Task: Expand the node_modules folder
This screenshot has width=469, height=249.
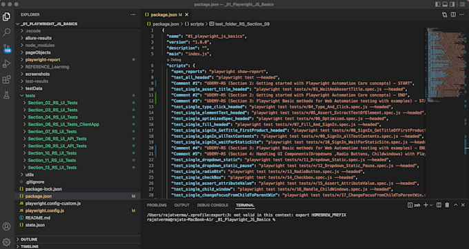Action: (40, 46)
